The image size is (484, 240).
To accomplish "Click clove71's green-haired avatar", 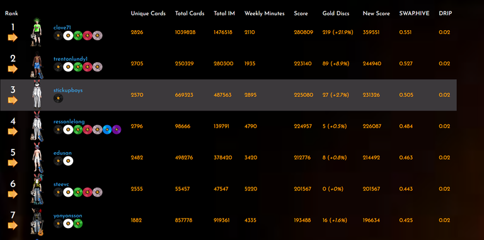I will tap(37, 32).
